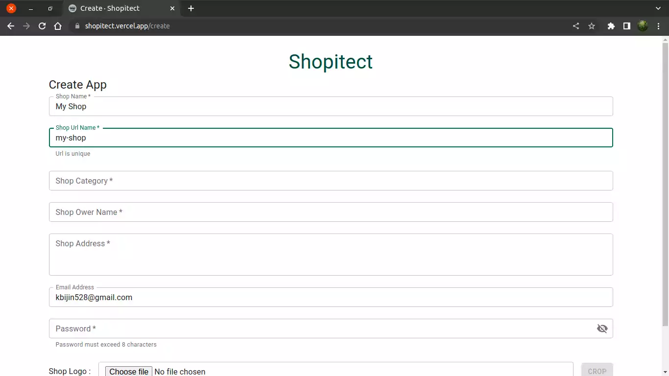
Task: Close the Create · Shopitect tab
Action: coord(172,8)
